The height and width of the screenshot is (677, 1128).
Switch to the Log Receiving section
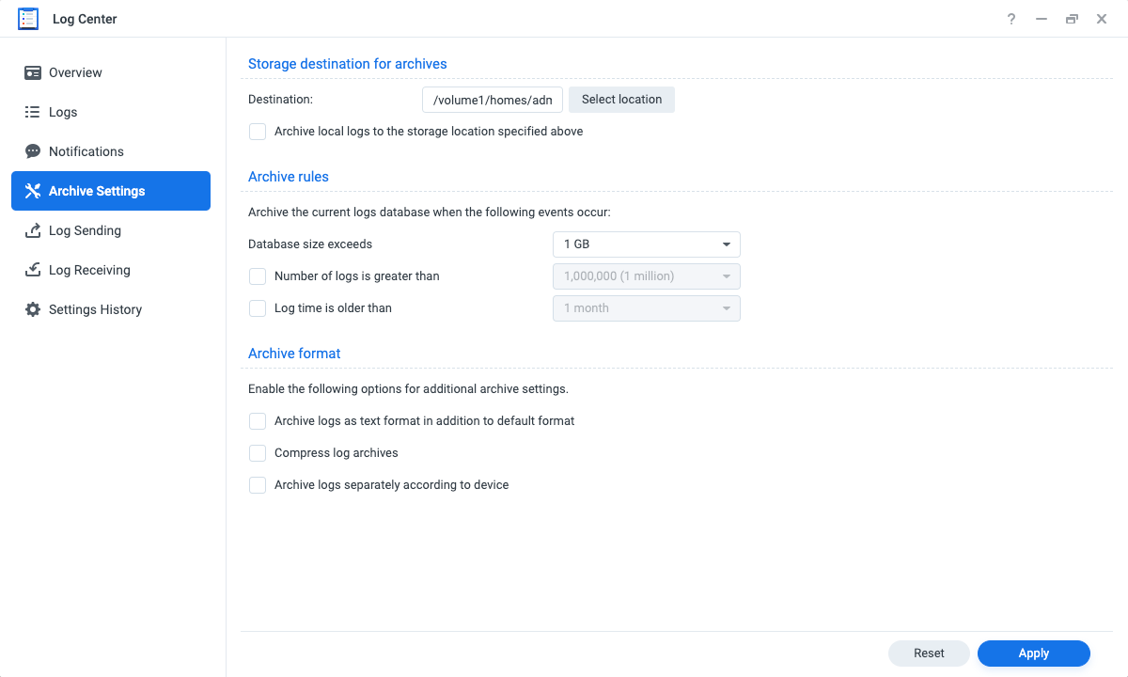pos(89,270)
